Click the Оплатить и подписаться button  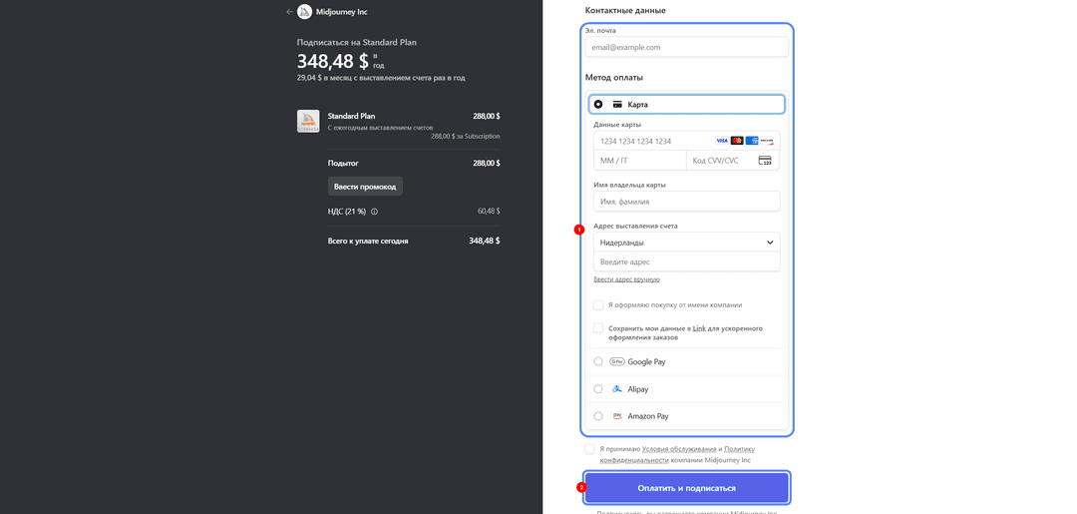pos(687,488)
